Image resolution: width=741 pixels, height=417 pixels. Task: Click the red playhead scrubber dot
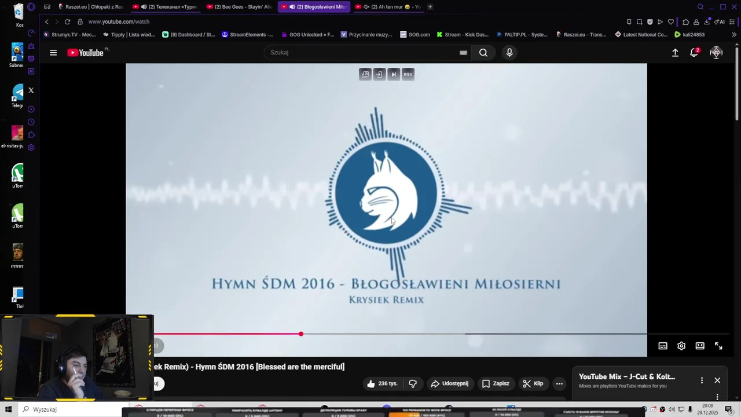pyautogui.click(x=301, y=334)
